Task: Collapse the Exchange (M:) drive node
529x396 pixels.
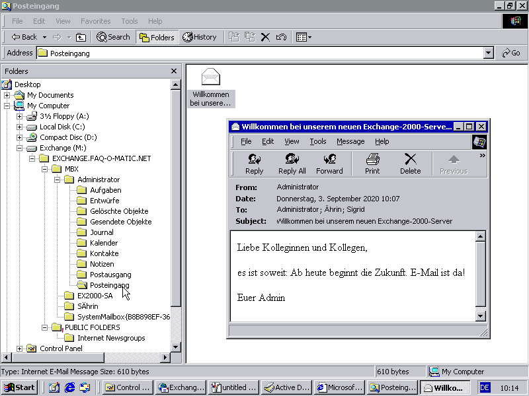Action: (20, 148)
